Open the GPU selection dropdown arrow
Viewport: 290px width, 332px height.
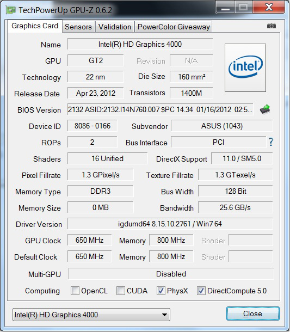coord(164,315)
